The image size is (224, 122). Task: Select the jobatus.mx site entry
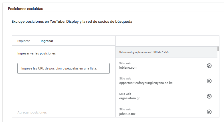point(127,114)
